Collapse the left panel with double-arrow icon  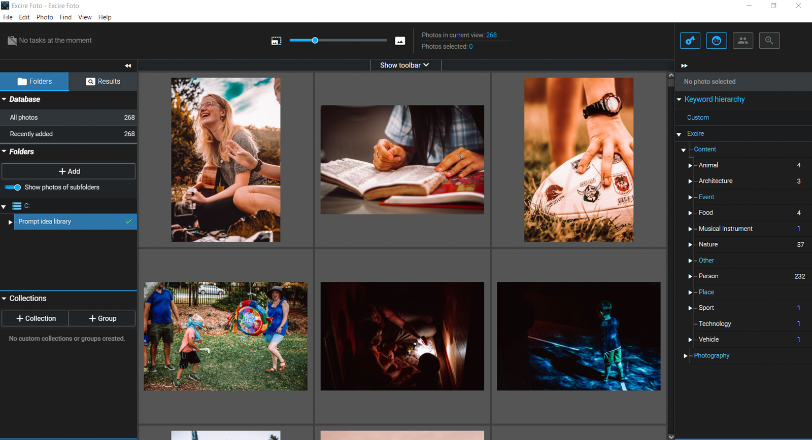click(128, 65)
